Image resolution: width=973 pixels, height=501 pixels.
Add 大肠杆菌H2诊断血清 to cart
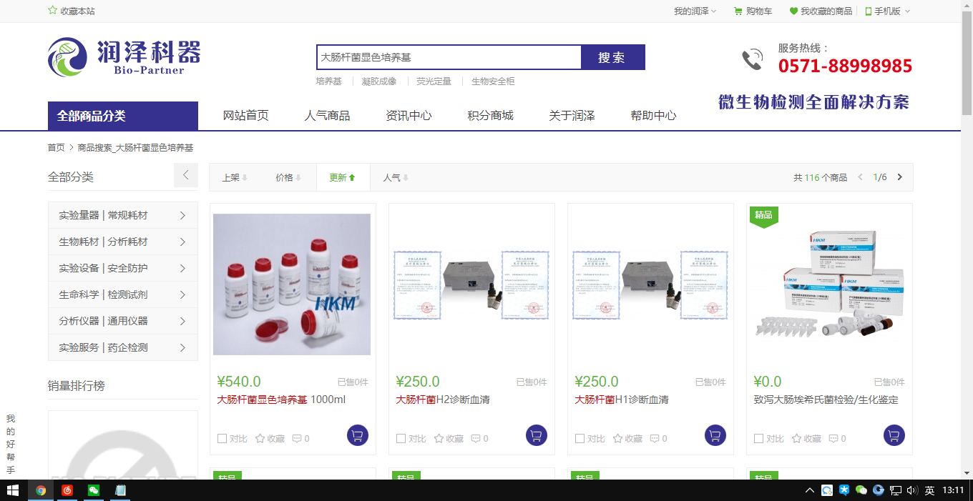(537, 435)
